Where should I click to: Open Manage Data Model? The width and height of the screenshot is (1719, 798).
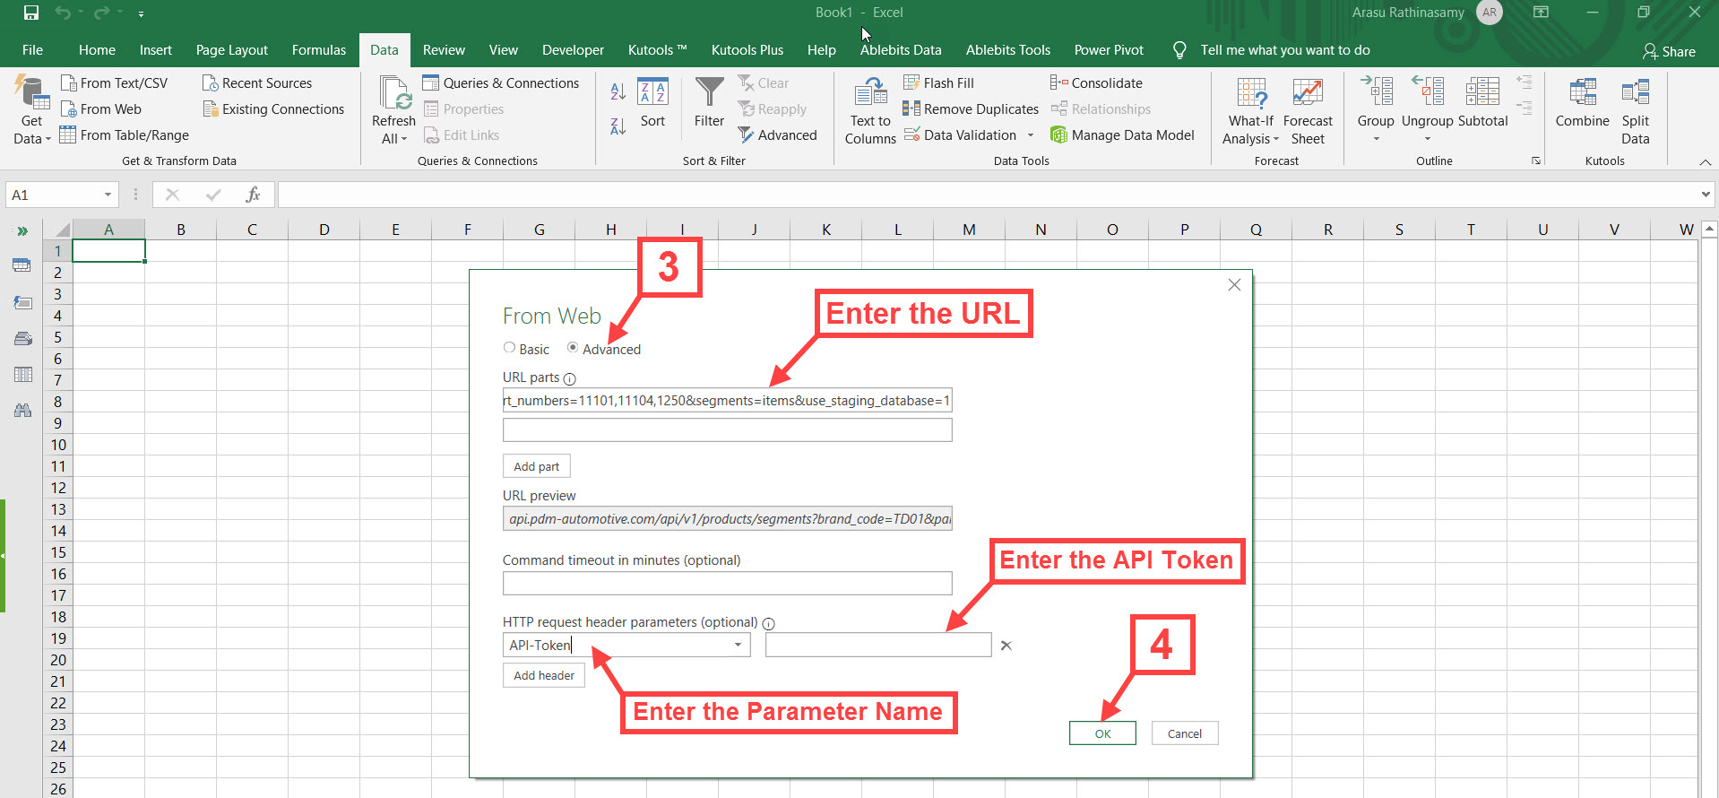pos(1122,134)
